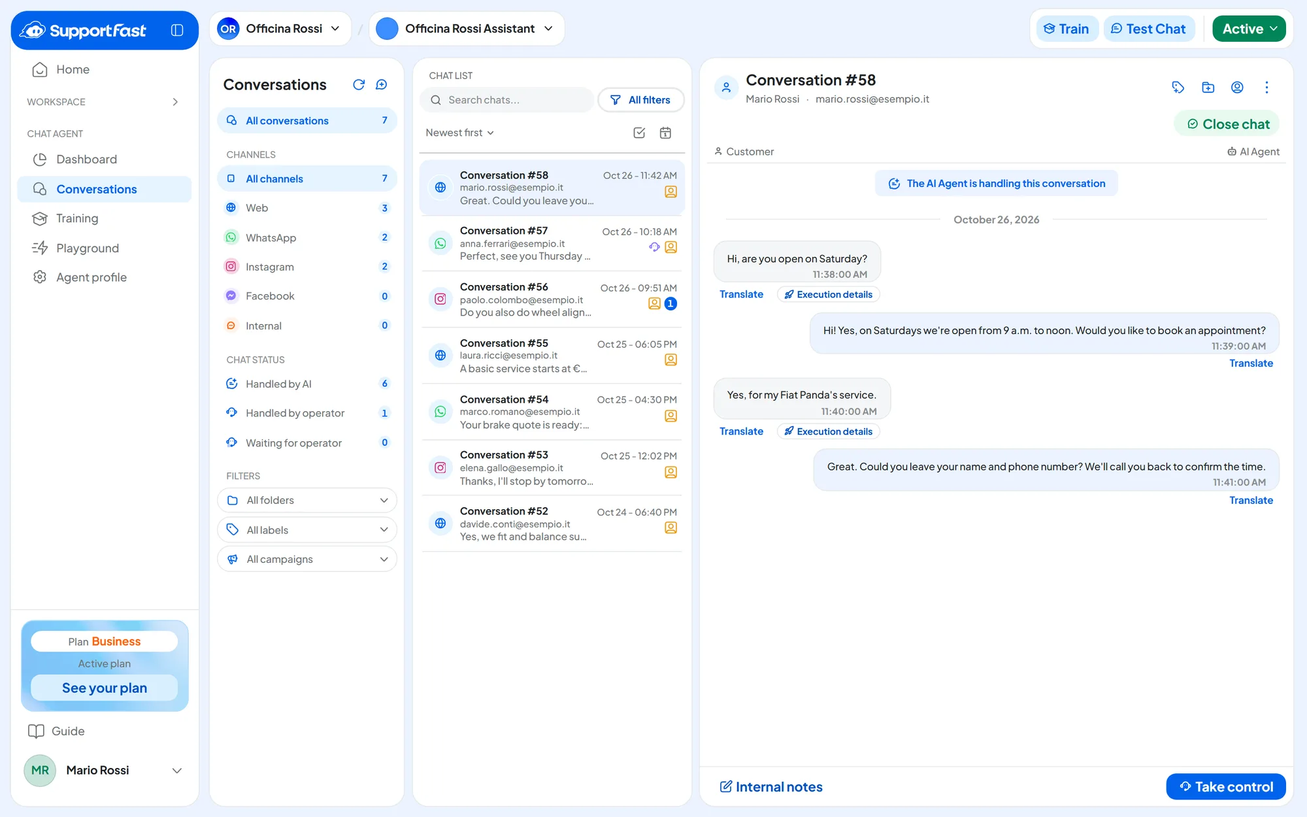Open the Officina Rossi workspace dropdown

click(280, 29)
